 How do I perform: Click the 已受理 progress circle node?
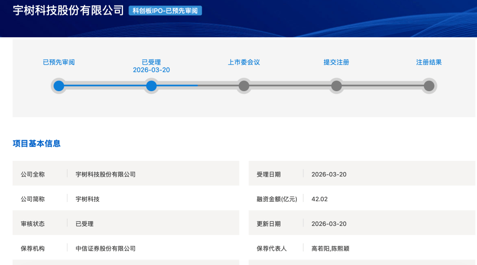tap(151, 86)
